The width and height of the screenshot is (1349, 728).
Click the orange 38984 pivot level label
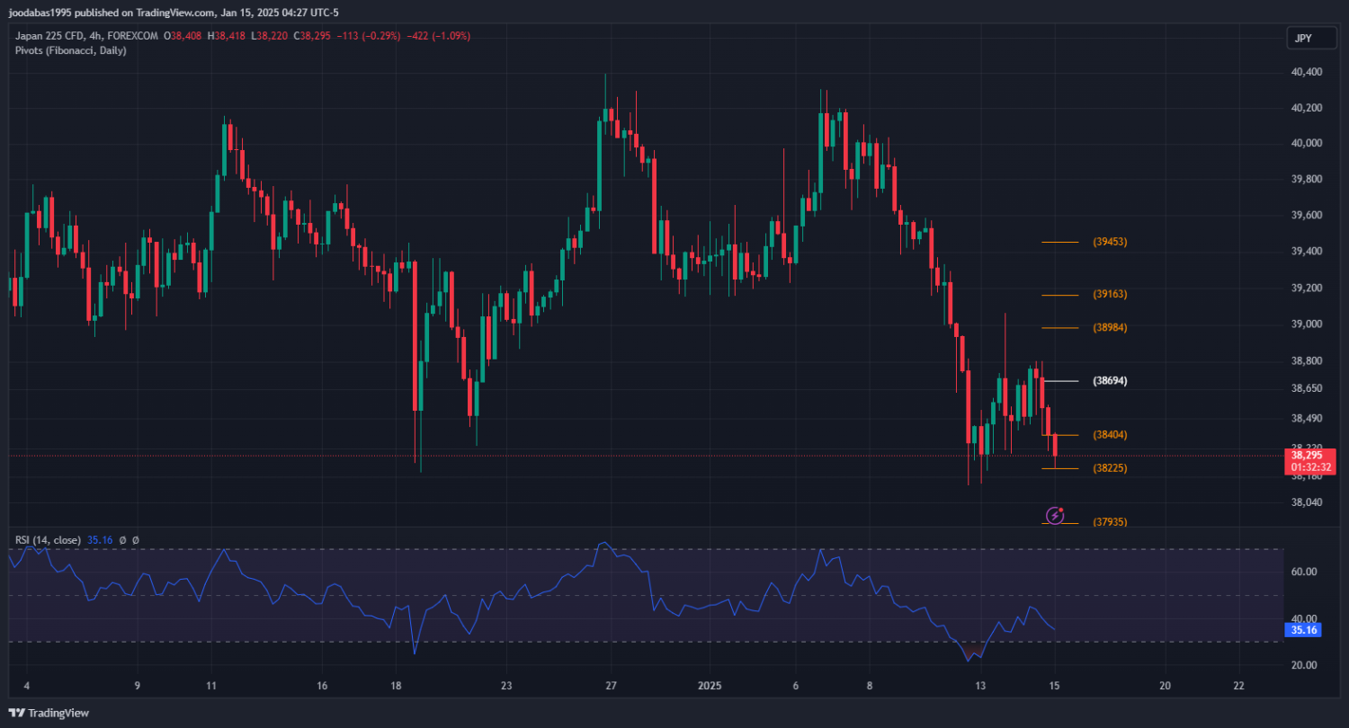click(1110, 328)
